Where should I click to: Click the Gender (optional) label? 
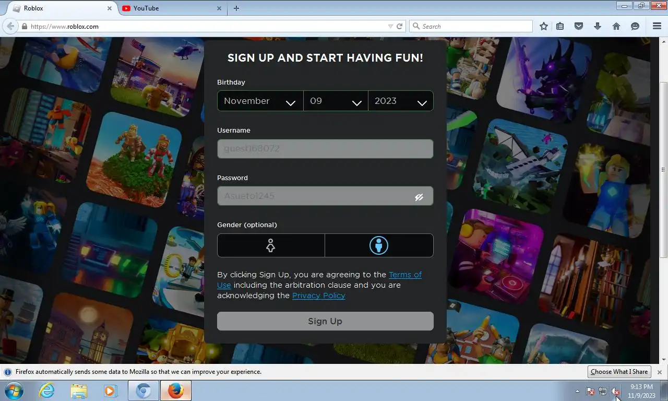pyautogui.click(x=247, y=225)
